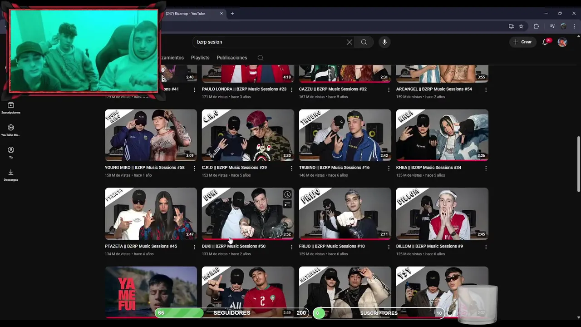The image size is (581, 327).
Task: Open the Chrome three-dot menu
Action: pos(574,26)
